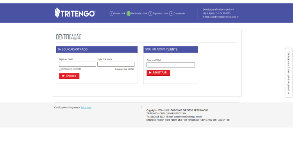Click footer copyright Todos os direitos reservados
The width and height of the screenshot is (293, 160).
pyautogui.click(x=178, y=110)
